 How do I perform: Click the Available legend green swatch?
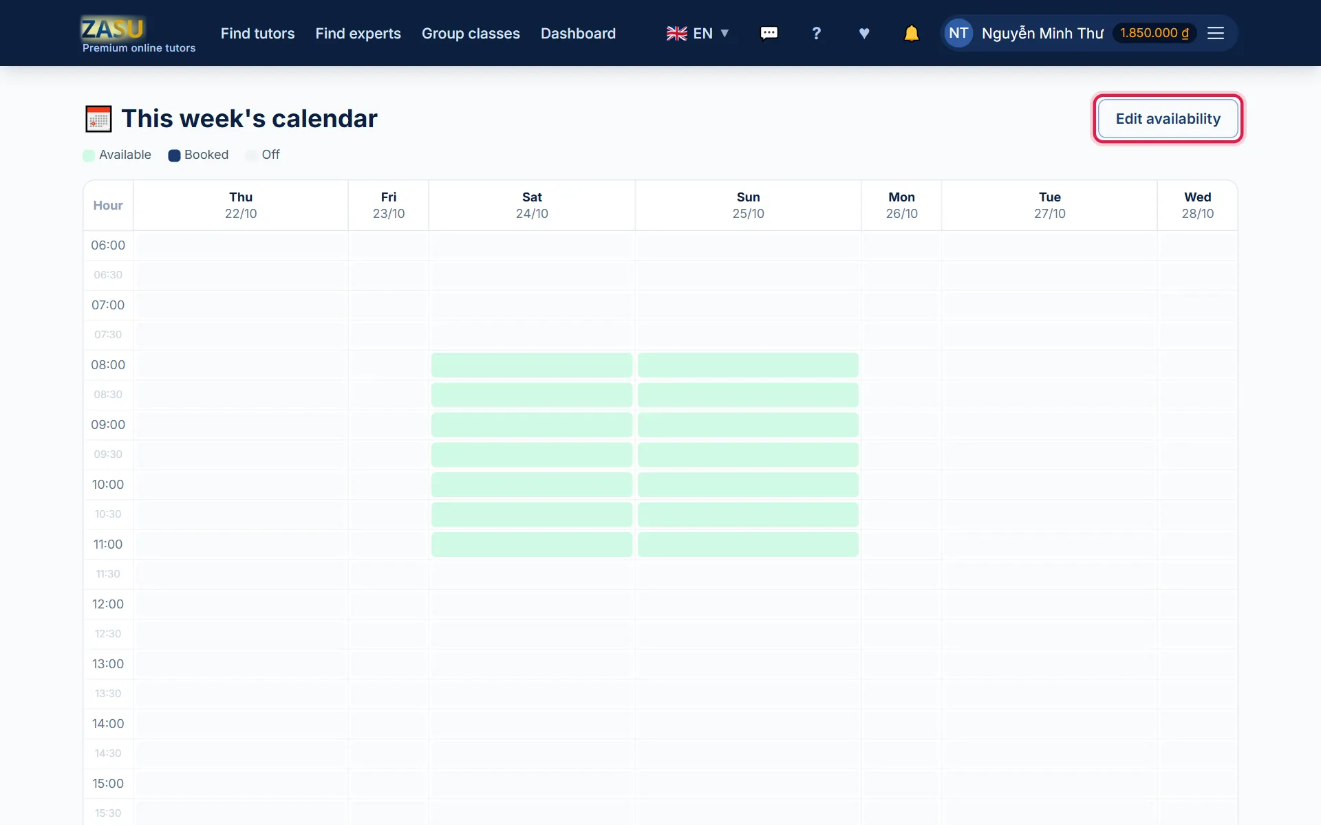coord(89,155)
